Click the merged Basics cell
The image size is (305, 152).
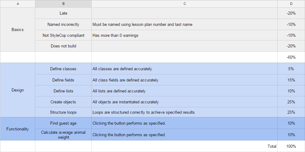[17, 29]
